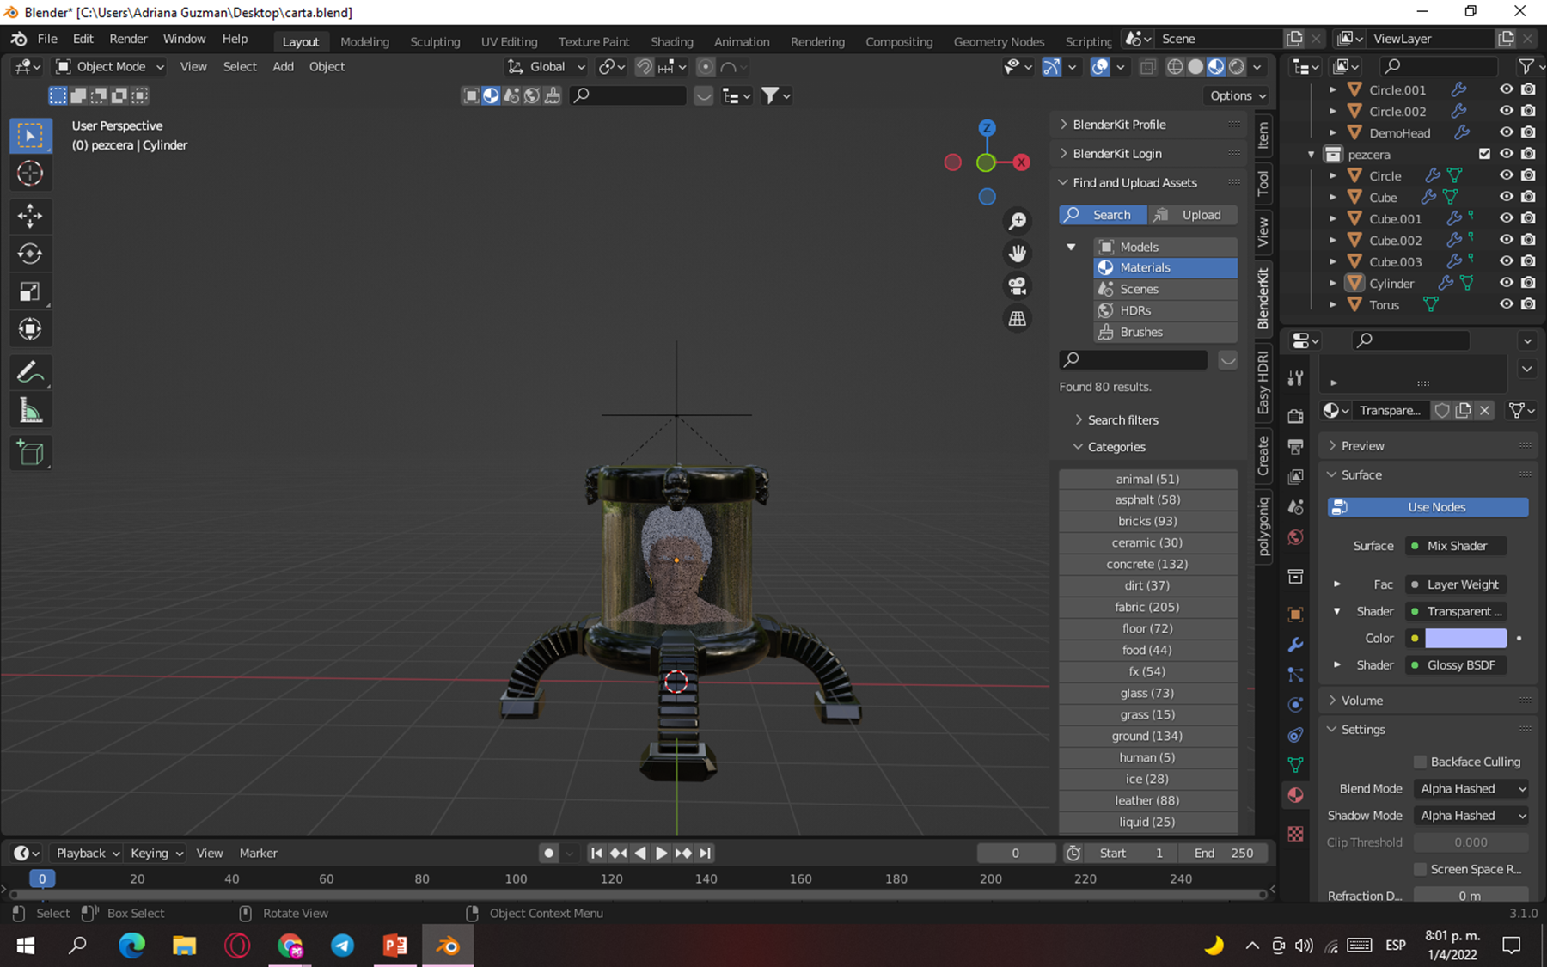Select Models asset type
Image resolution: width=1547 pixels, height=967 pixels.
1165,247
